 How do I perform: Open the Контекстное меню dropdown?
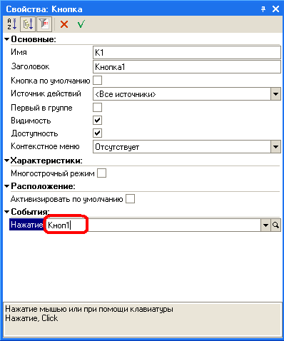pos(275,147)
